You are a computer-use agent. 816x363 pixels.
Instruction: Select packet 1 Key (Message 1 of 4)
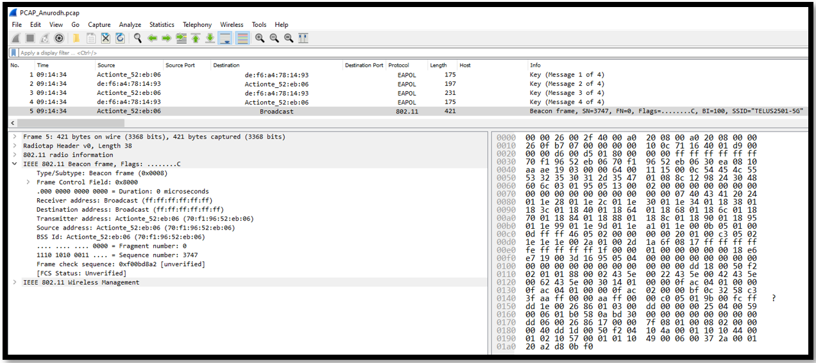tap(409, 75)
